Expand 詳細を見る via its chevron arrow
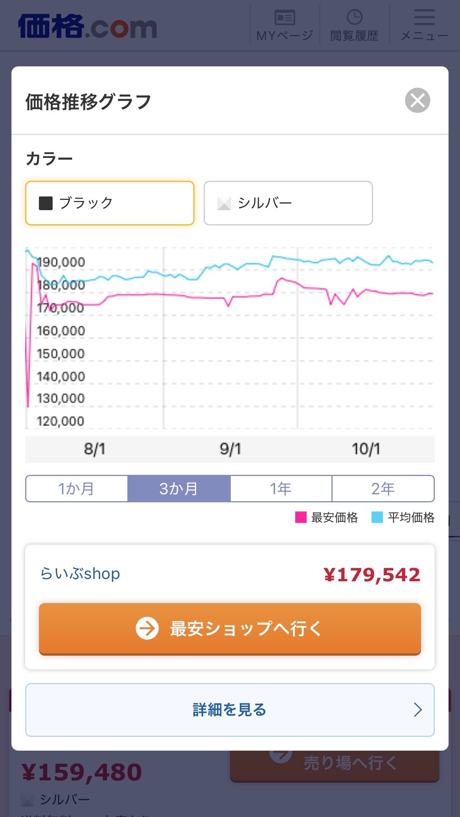The height and width of the screenshot is (817, 460). click(418, 710)
